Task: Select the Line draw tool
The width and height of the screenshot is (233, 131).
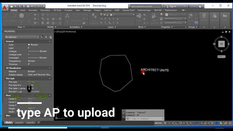Action: point(6,16)
